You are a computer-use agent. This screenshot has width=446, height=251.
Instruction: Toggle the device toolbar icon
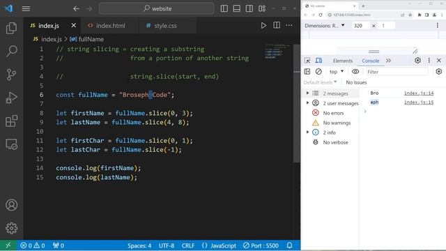[x=319, y=61]
